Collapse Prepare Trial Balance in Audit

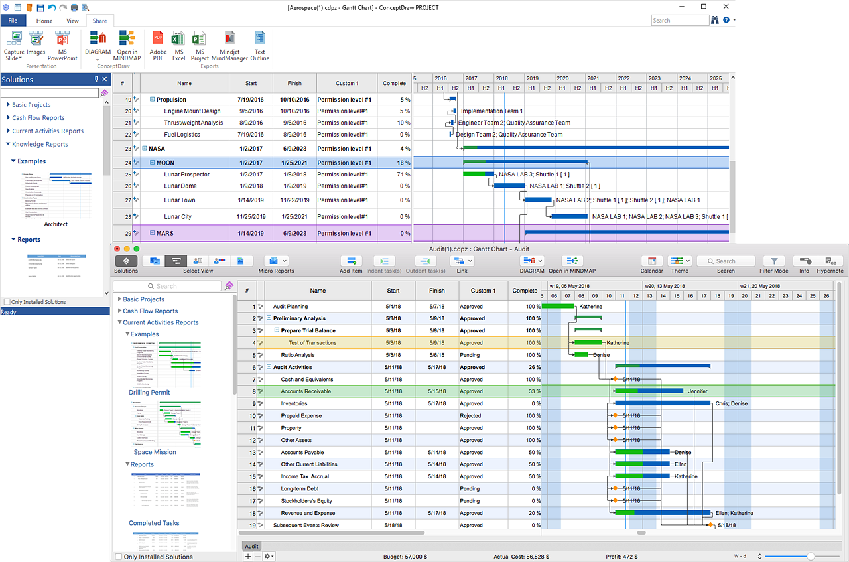[277, 330]
